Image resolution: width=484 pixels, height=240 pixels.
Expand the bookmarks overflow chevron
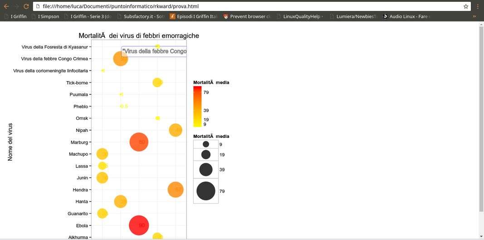click(474, 16)
